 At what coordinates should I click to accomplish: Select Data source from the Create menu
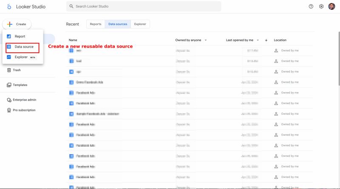pos(23,47)
